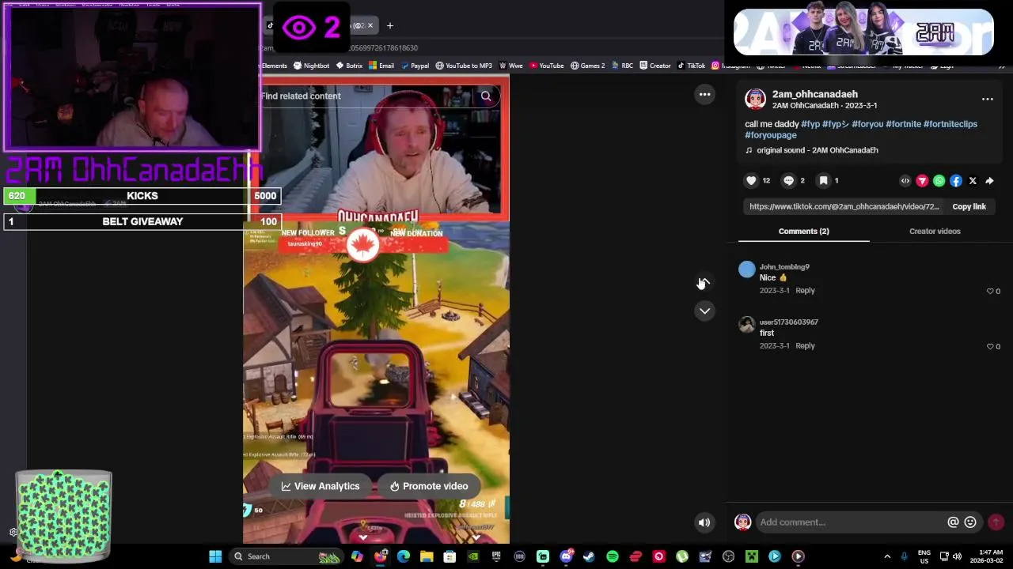Image resolution: width=1013 pixels, height=569 pixels.
Task: Toggle the video sound with speaker icon
Action: click(704, 522)
